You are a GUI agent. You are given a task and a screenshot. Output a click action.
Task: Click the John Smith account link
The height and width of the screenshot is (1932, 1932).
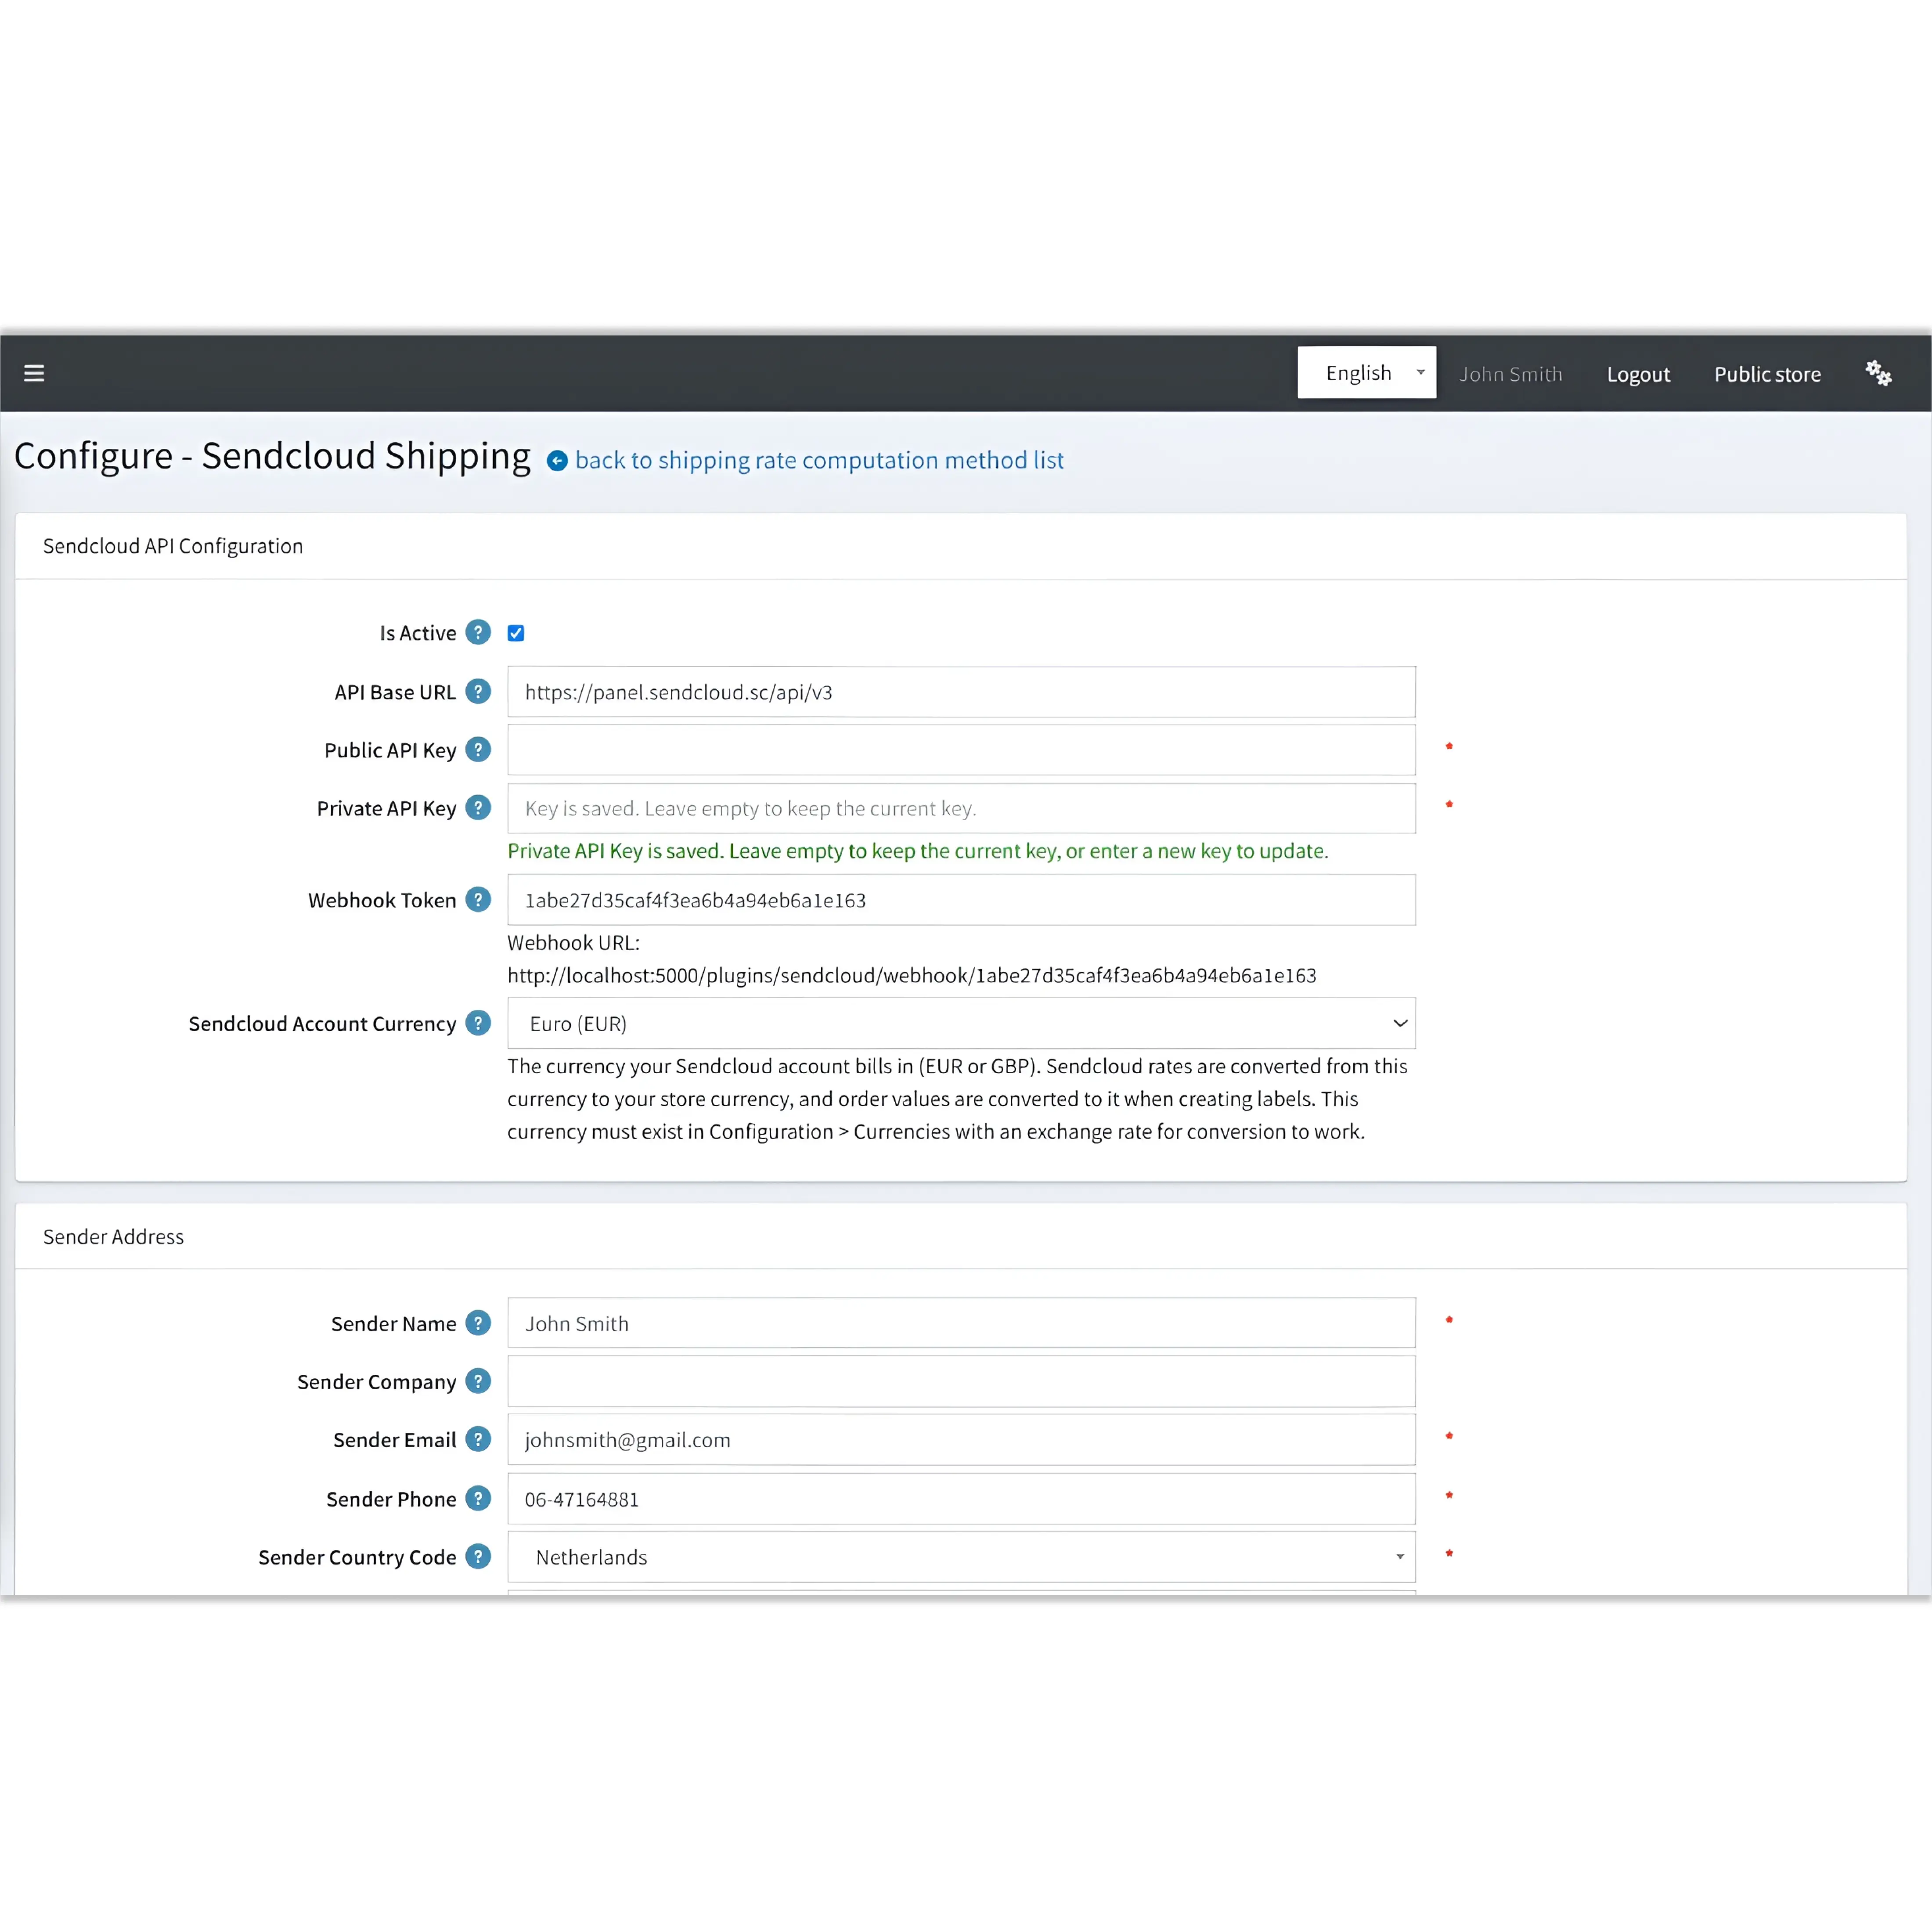coord(1510,374)
